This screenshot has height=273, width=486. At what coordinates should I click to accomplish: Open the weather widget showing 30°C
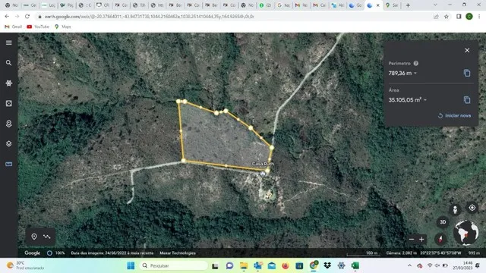point(25,265)
